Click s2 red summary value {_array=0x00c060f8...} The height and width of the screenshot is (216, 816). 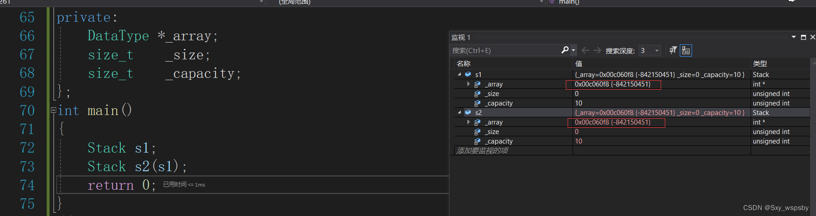pyautogui.click(x=660, y=113)
